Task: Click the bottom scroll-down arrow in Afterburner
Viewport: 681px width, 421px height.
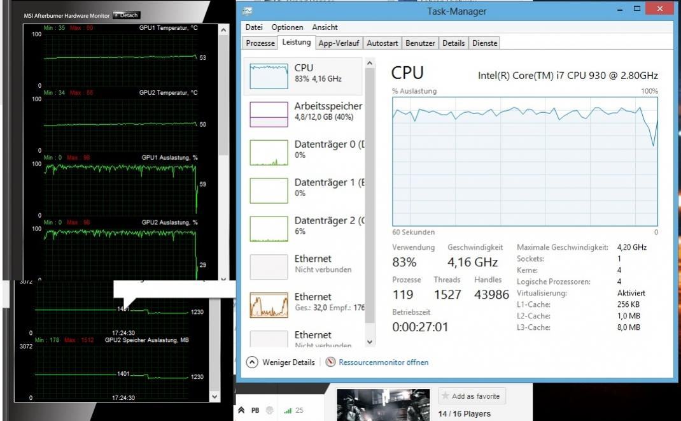Action: [215, 396]
